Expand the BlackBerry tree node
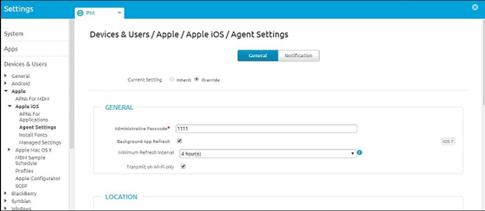The height and width of the screenshot is (211, 485). click(x=5, y=193)
